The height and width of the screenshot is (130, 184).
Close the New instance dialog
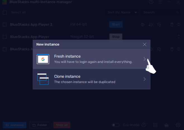[x=144, y=44]
